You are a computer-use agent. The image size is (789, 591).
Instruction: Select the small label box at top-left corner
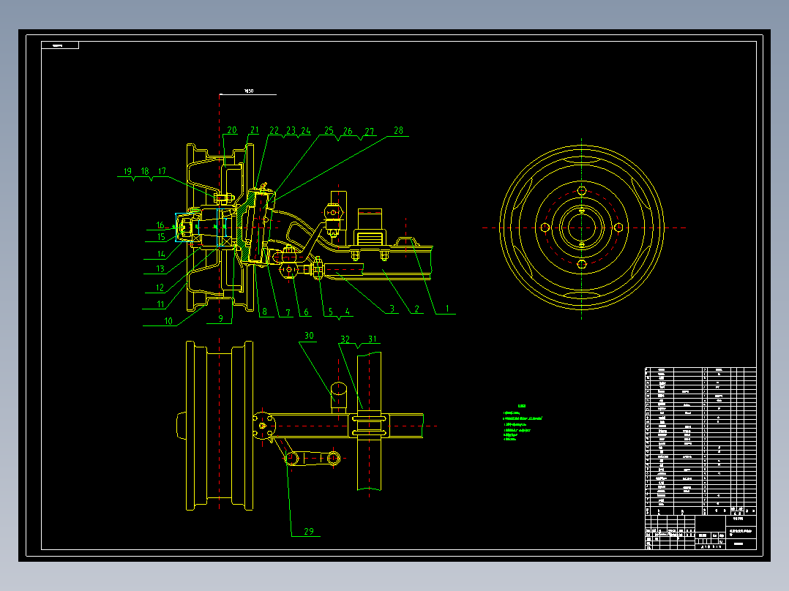60,45
